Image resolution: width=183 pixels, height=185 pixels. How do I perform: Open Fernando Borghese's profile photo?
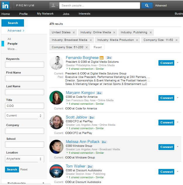click(56, 63)
